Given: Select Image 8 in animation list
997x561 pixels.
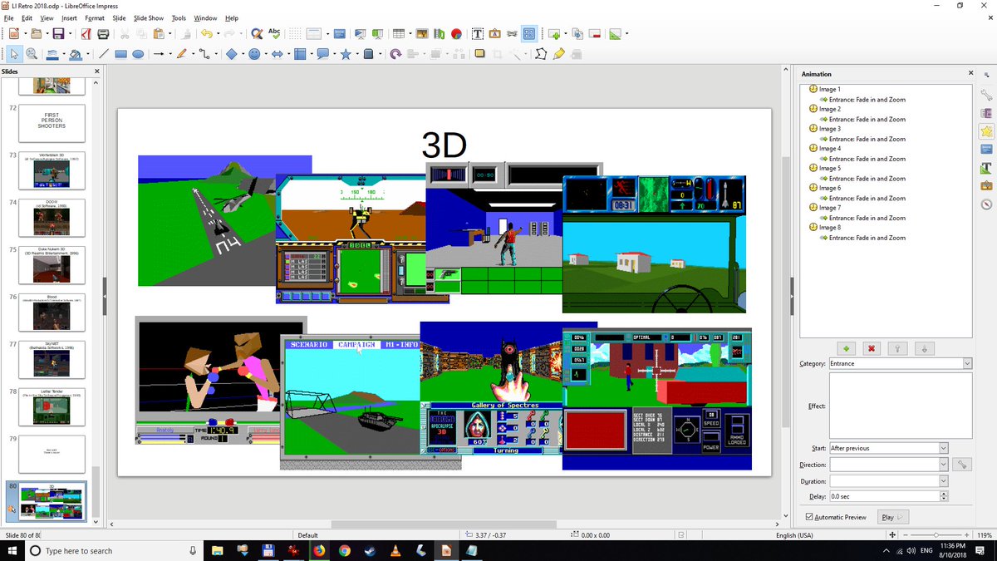Looking at the screenshot, I should (x=830, y=228).
